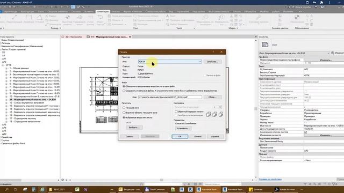Image resolution: width=344 pixels, height=193 pixels.
Task: Toggle collate by copies checkbox
Action: pyautogui.click(x=176, y=115)
